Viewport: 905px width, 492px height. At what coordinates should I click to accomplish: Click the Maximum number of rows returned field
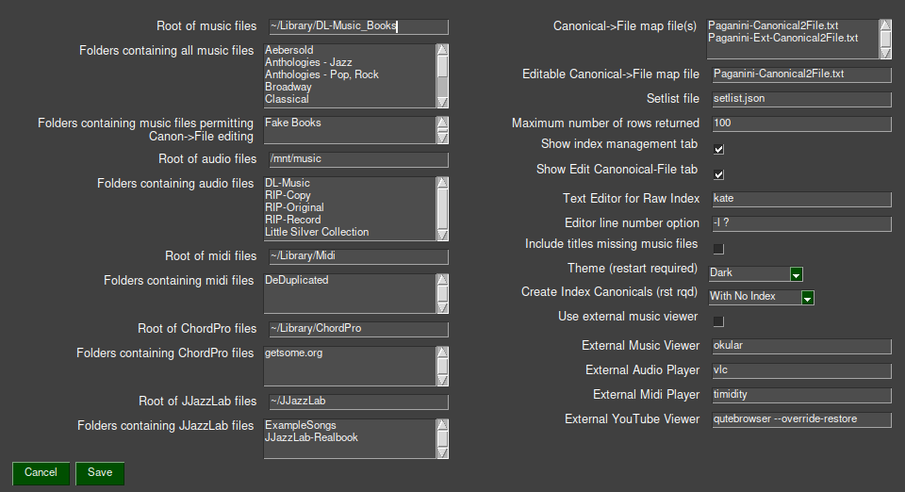click(x=799, y=123)
